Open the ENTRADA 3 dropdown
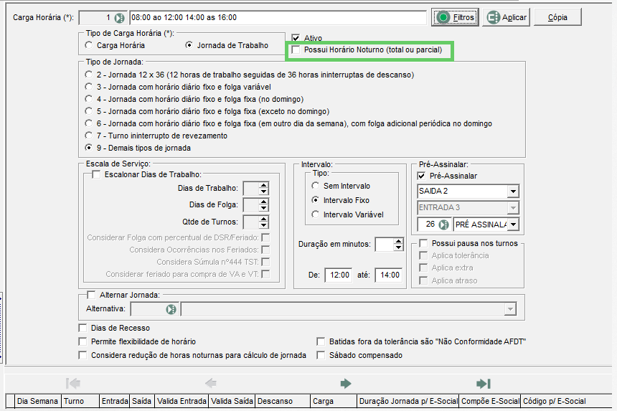 [x=513, y=208]
